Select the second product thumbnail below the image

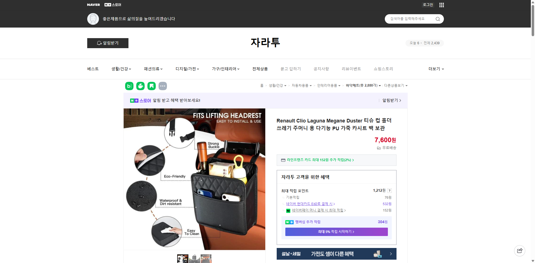194,259
